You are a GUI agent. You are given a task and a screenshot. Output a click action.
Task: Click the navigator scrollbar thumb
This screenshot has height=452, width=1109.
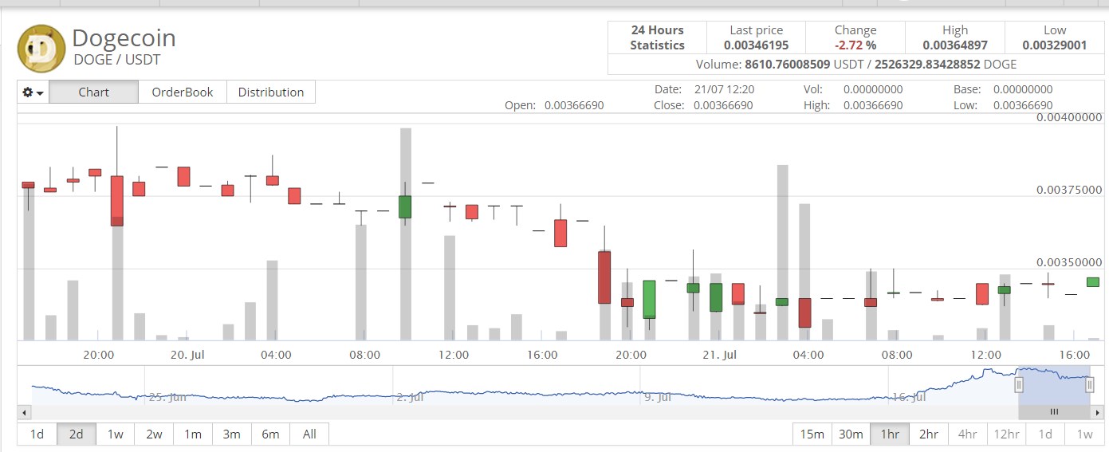[1055, 412]
